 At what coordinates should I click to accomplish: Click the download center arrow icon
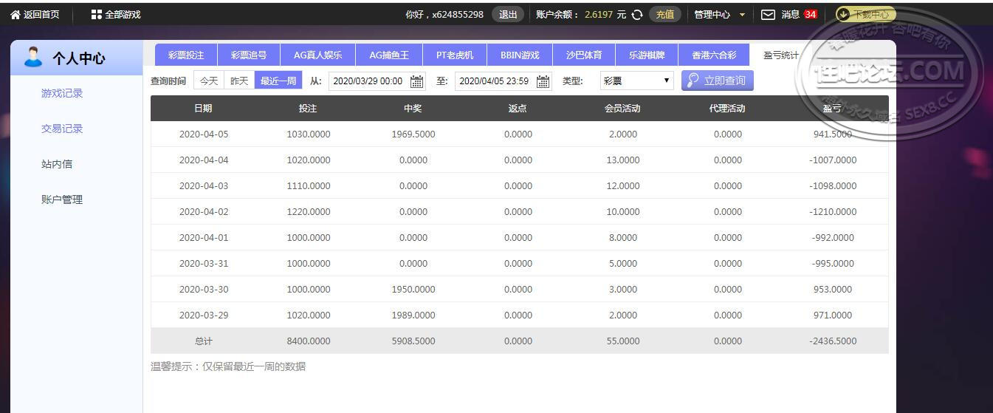pos(842,14)
